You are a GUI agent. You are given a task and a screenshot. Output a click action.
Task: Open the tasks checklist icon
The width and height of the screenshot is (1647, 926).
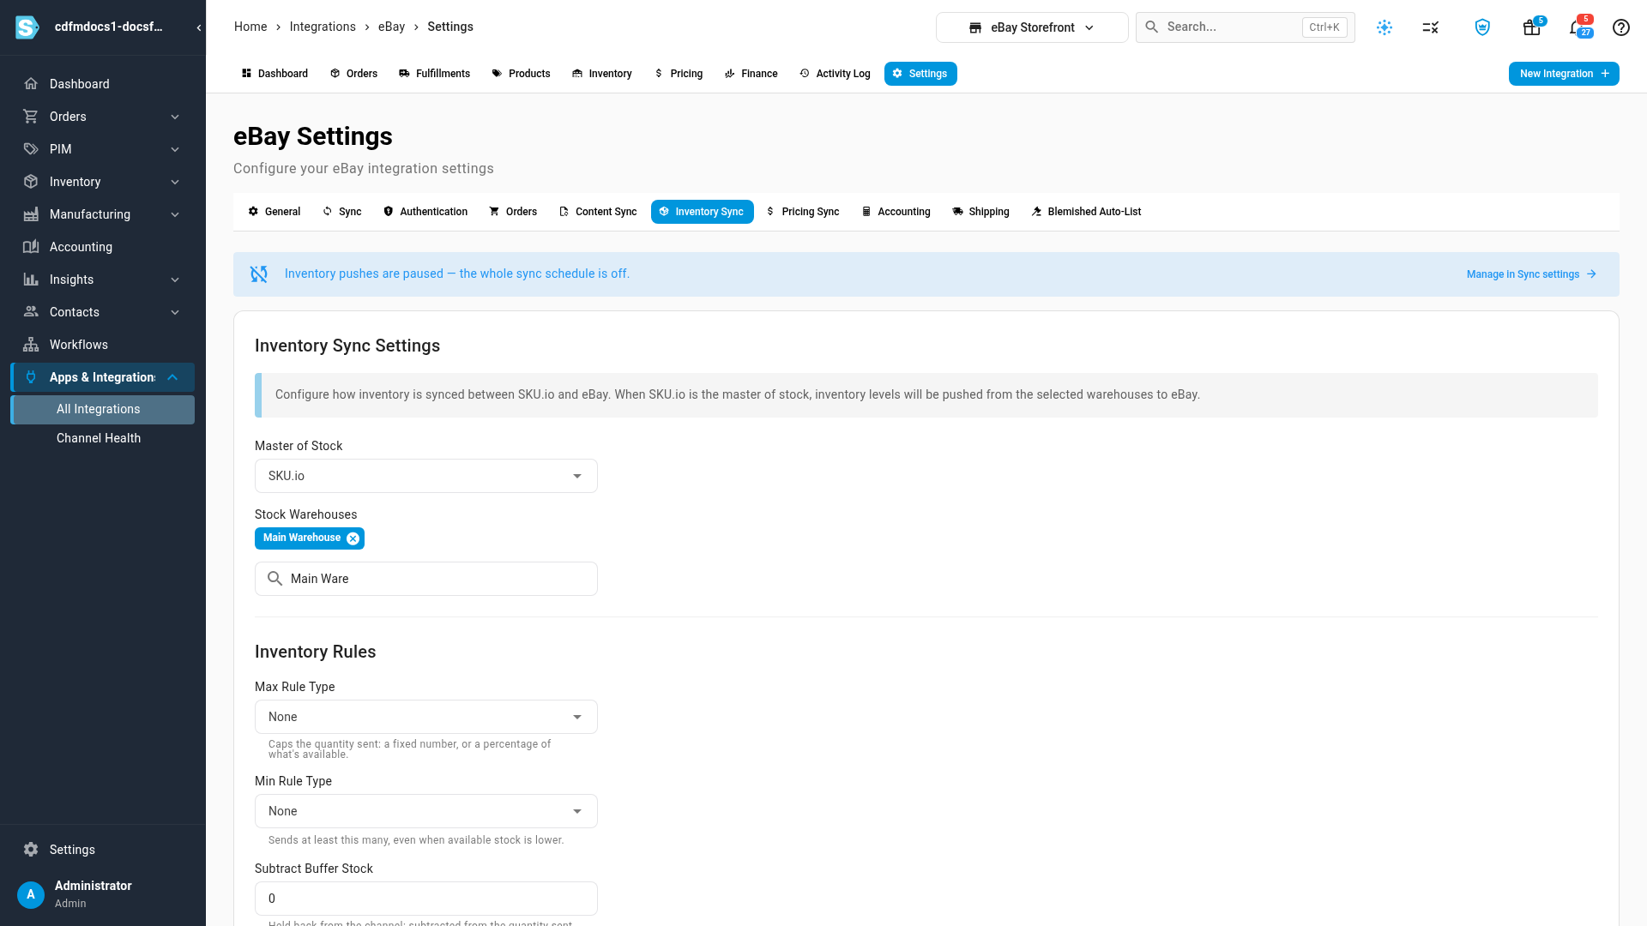tap(1430, 27)
